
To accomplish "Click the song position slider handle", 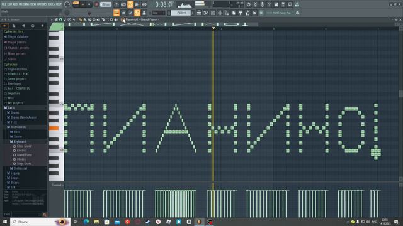I will 89,13.
